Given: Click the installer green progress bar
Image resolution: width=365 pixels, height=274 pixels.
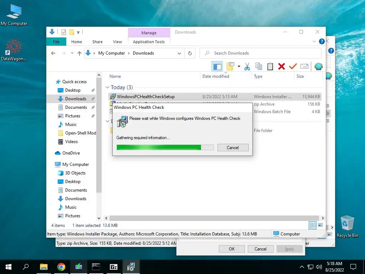Looking at the screenshot, I should click(x=165, y=147).
